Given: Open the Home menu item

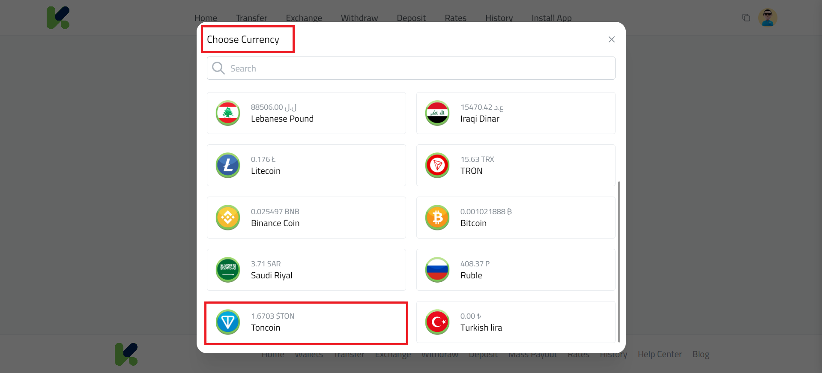Looking at the screenshot, I should pyautogui.click(x=206, y=18).
